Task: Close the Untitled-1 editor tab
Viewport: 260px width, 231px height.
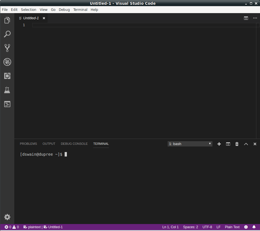Action: coord(44,18)
